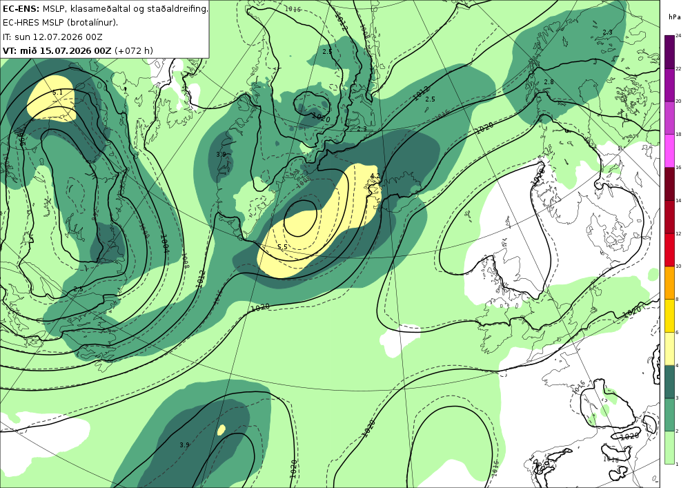Select the pink 16-18 hPa legend swatch
Viewport: 690px width, 488px height.
(x=669, y=150)
